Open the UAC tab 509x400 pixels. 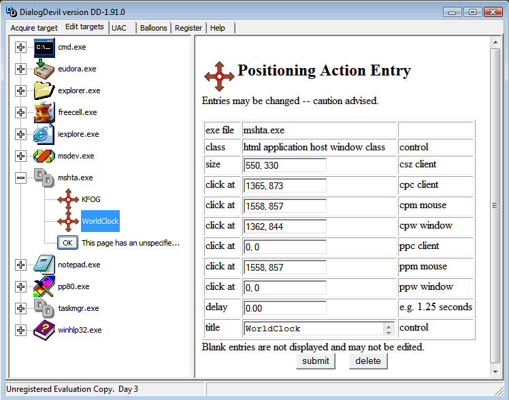pyautogui.click(x=119, y=28)
